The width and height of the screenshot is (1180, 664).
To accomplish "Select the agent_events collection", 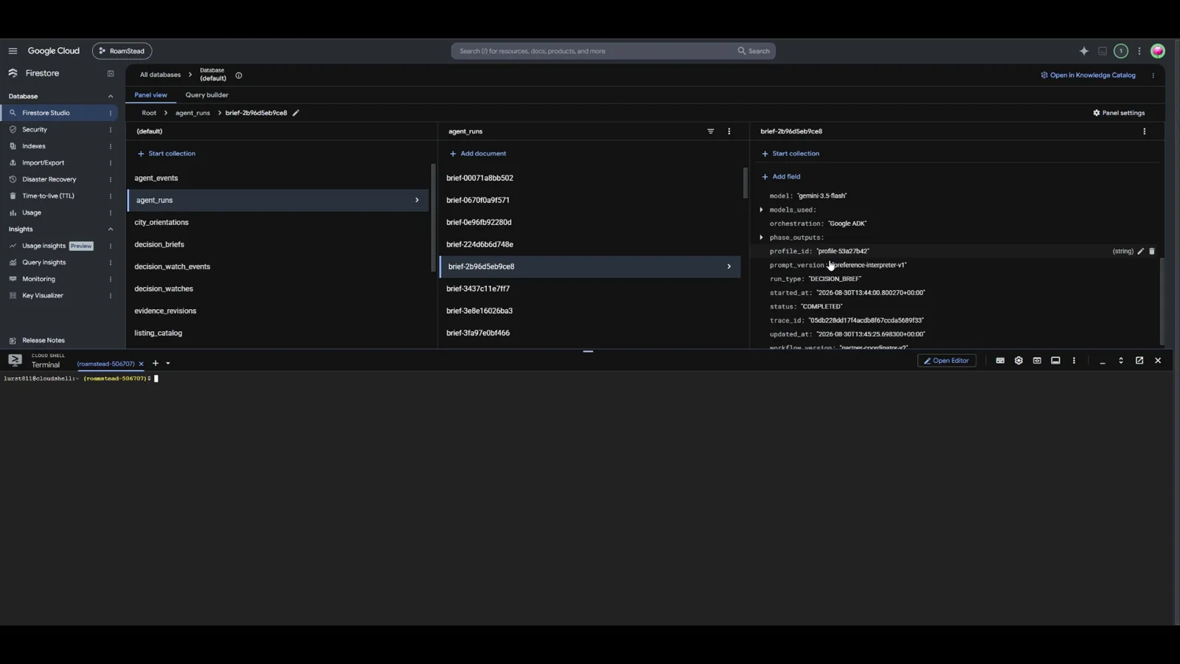I will point(277,178).
